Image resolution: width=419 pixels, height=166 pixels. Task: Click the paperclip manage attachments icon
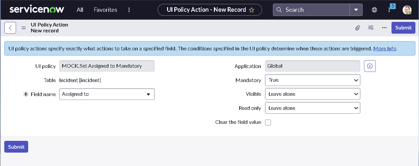click(357, 28)
